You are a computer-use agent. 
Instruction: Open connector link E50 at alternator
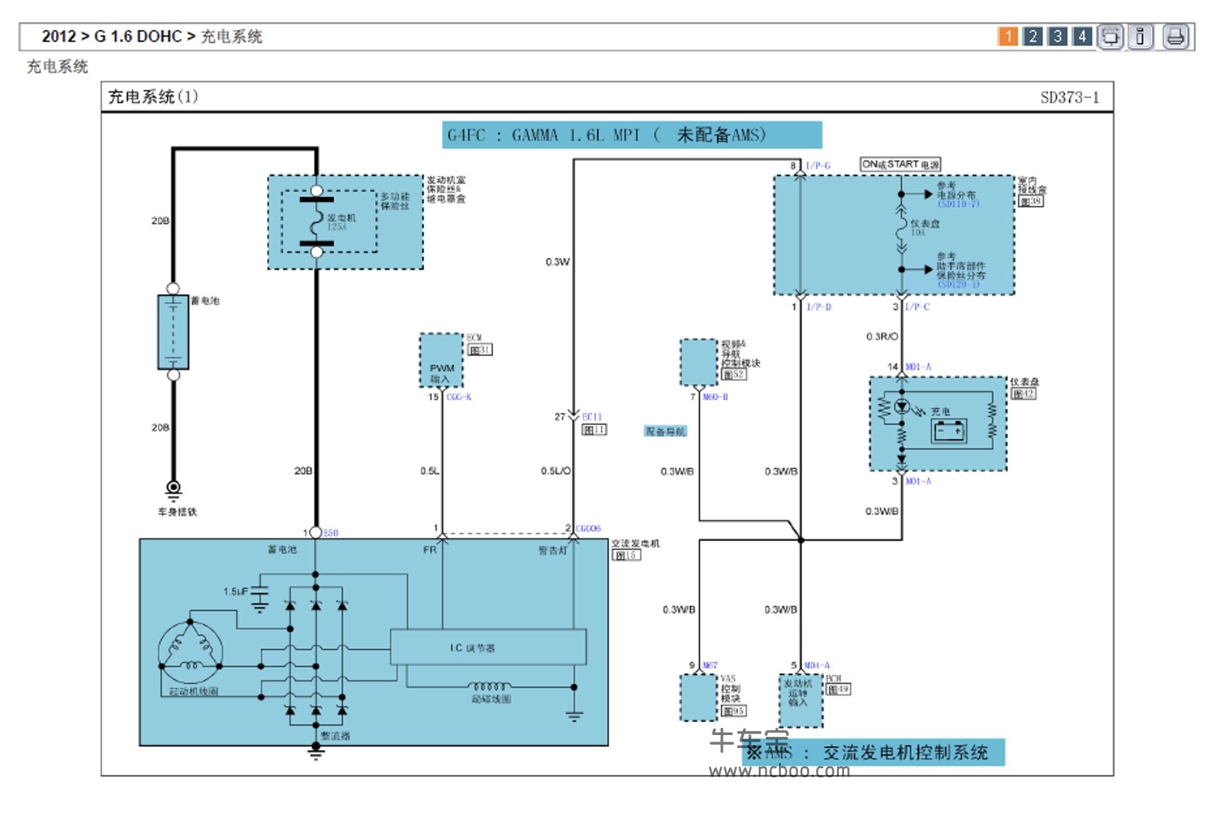pyautogui.click(x=331, y=533)
